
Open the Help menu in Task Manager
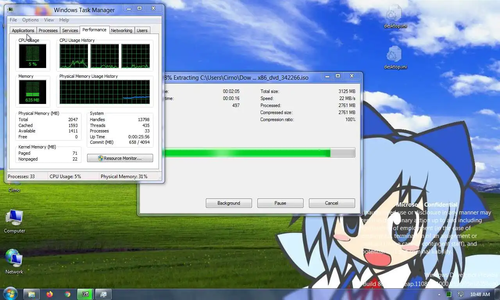coord(64,20)
